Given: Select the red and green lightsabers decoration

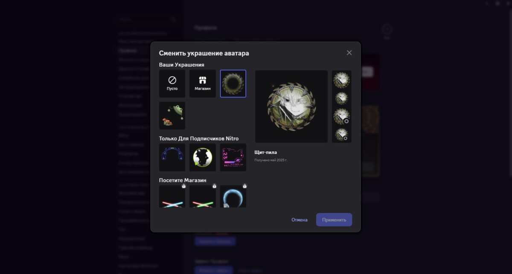Looking at the screenshot, I should pos(203,196).
